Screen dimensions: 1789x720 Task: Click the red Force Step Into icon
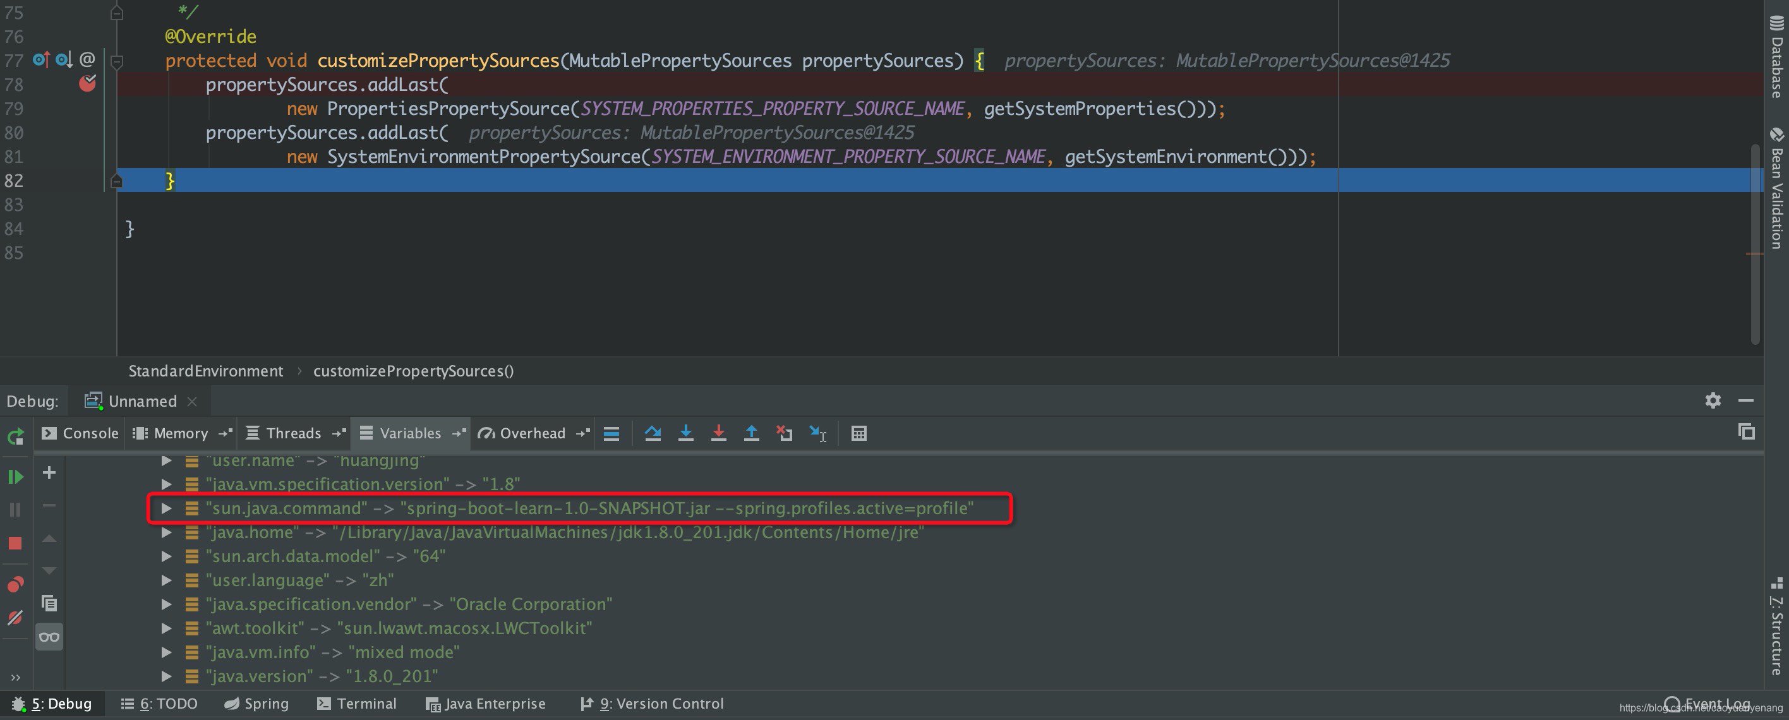click(718, 433)
